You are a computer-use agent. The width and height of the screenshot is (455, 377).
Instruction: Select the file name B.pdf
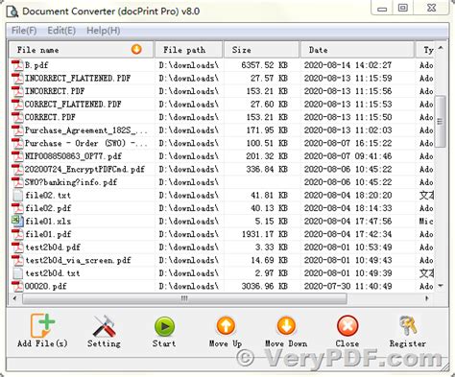pos(36,65)
